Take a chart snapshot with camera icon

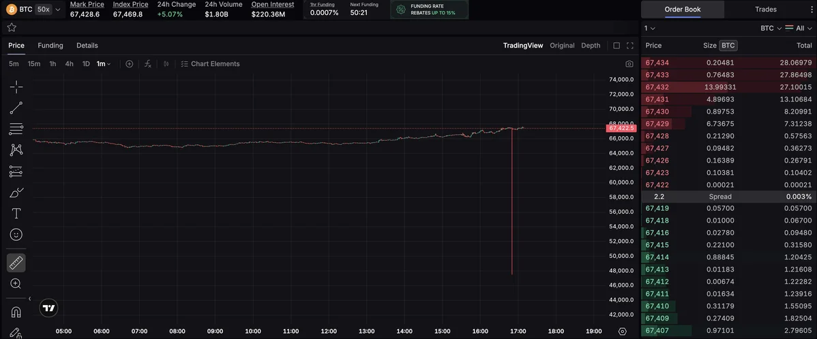tap(629, 64)
